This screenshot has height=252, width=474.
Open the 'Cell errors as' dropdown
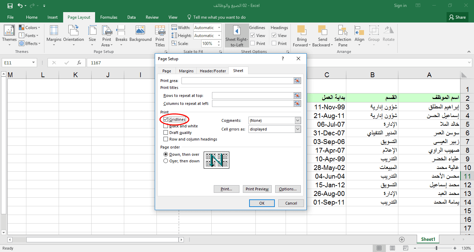[298, 129]
